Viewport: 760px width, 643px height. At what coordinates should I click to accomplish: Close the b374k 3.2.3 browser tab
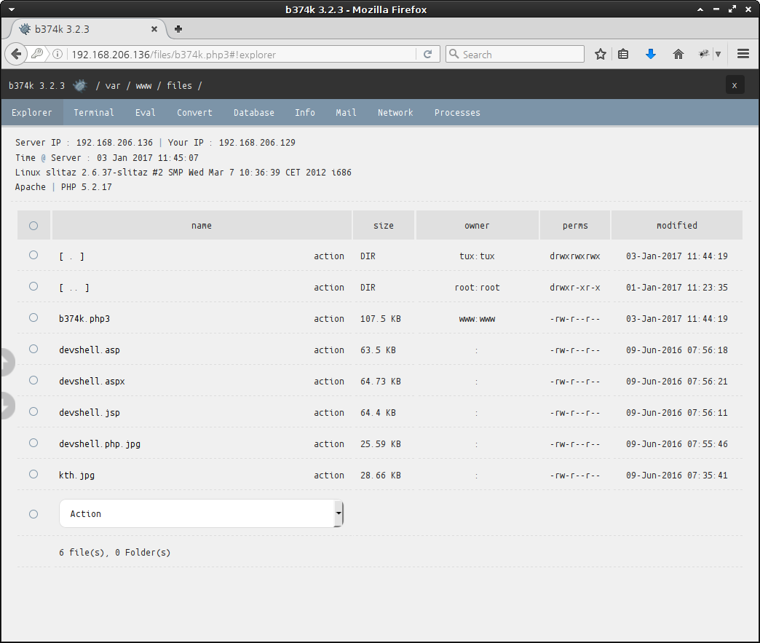point(154,29)
